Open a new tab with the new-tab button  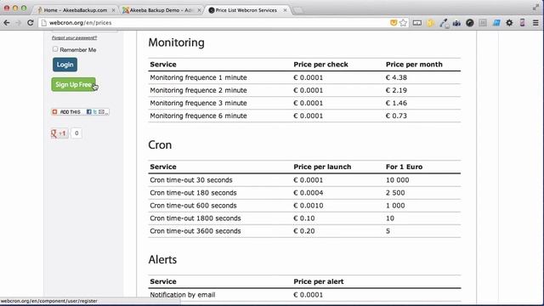coord(297,10)
